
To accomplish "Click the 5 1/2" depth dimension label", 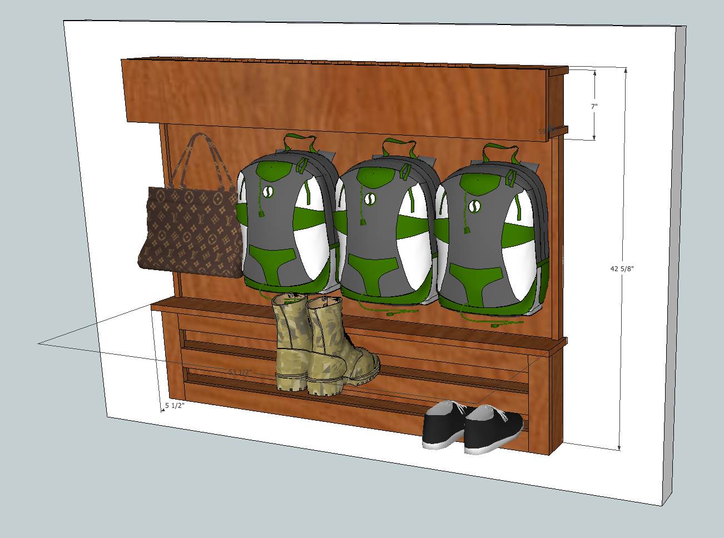I will click(x=175, y=406).
